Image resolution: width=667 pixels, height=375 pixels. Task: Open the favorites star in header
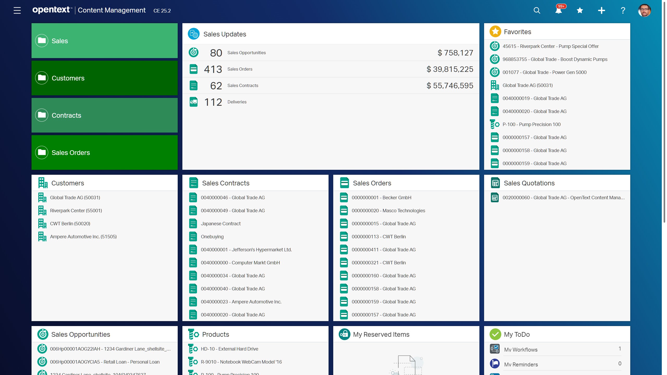click(x=580, y=10)
